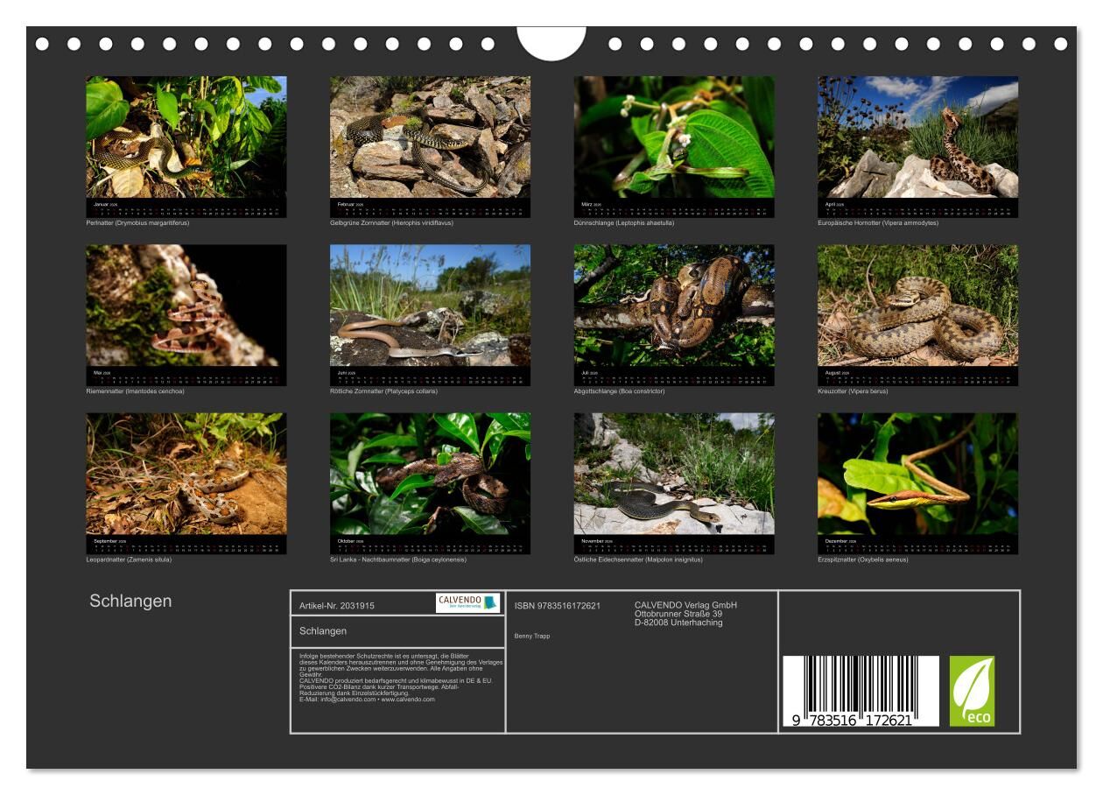
Task: Click the ISBN 9783516172621 text
Action: 557,606
